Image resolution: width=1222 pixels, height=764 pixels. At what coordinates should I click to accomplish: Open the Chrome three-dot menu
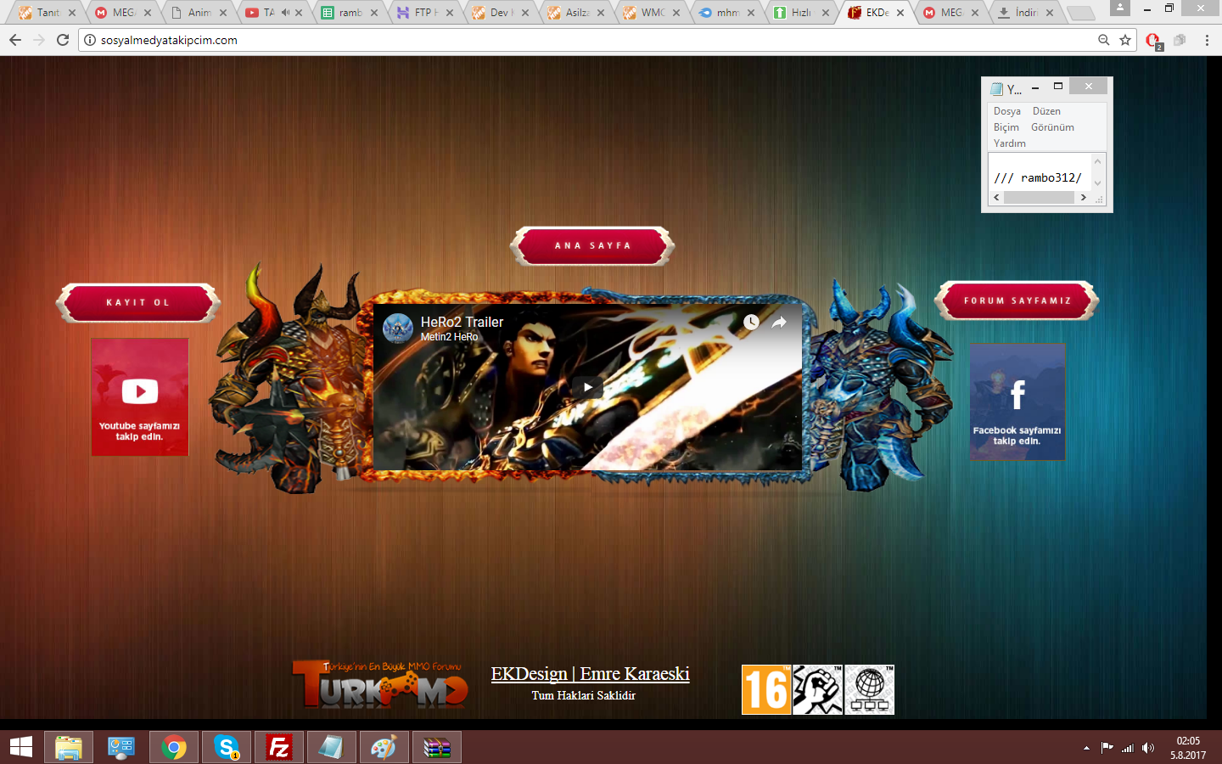[x=1207, y=40]
